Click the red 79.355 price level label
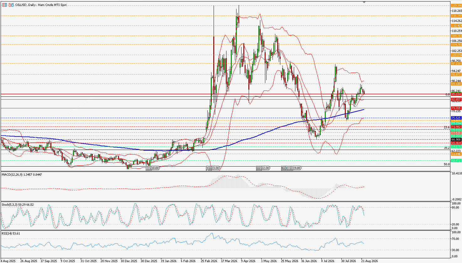The width and height of the screenshot is (462, 263). 456,108
